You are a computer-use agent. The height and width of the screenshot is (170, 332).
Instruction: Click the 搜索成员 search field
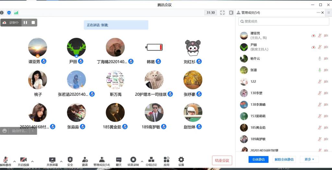click(284, 21)
